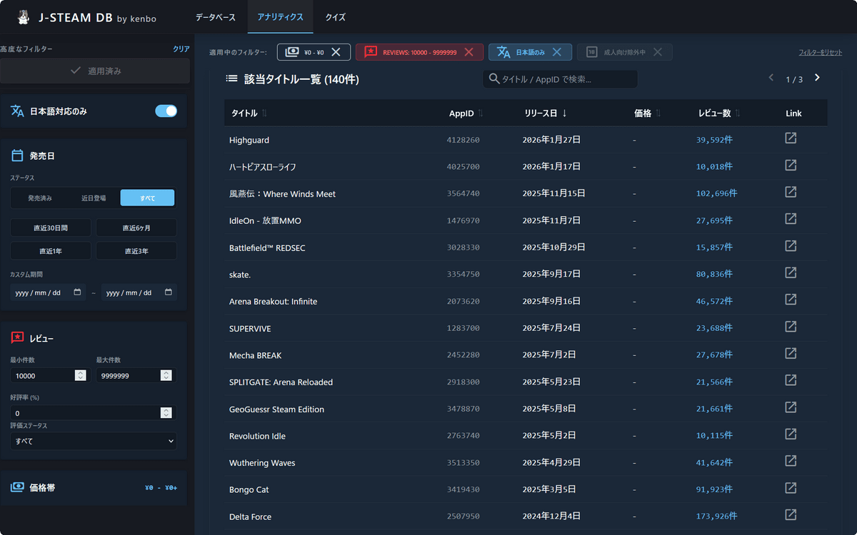The width and height of the screenshot is (857, 535).
Task: Open external link for Delta Force
Action: (x=791, y=515)
